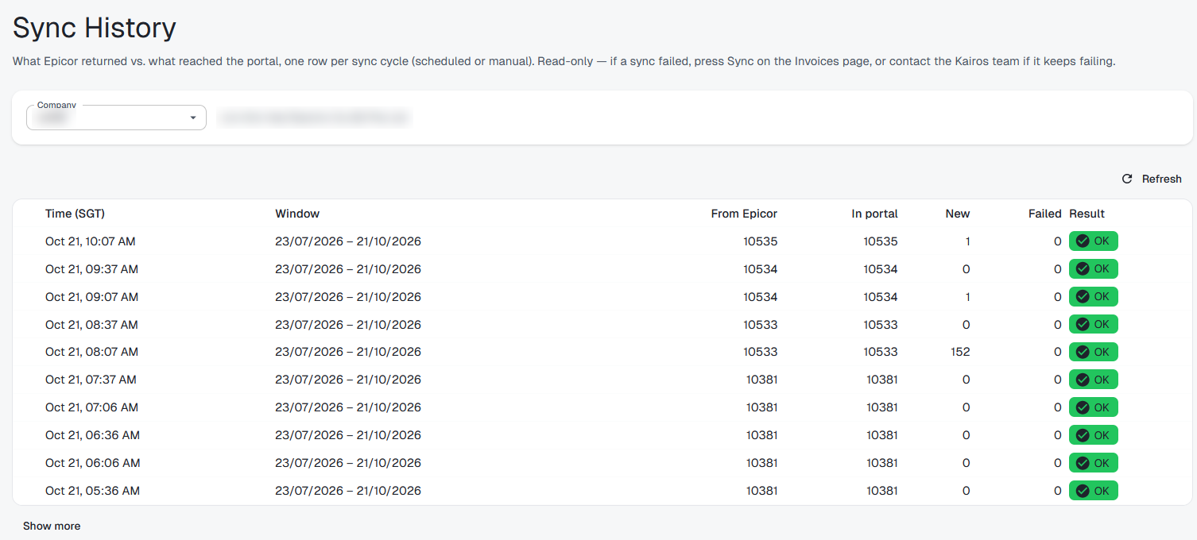Click OK badge for 10:07 AM sync
Image resolution: width=1197 pixels, height=540 pixels.
click(1093, 241)
